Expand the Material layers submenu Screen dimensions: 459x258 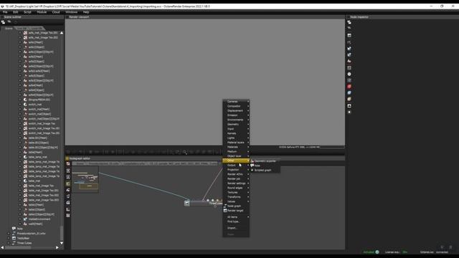pyautogui.click(x=236, y=143)
